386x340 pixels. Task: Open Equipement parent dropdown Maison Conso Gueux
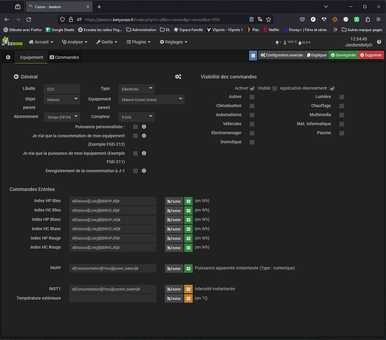151,99
